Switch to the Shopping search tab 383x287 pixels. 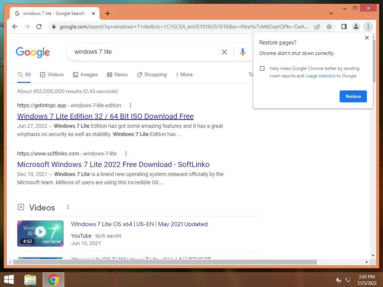click(x=152, y=75)
